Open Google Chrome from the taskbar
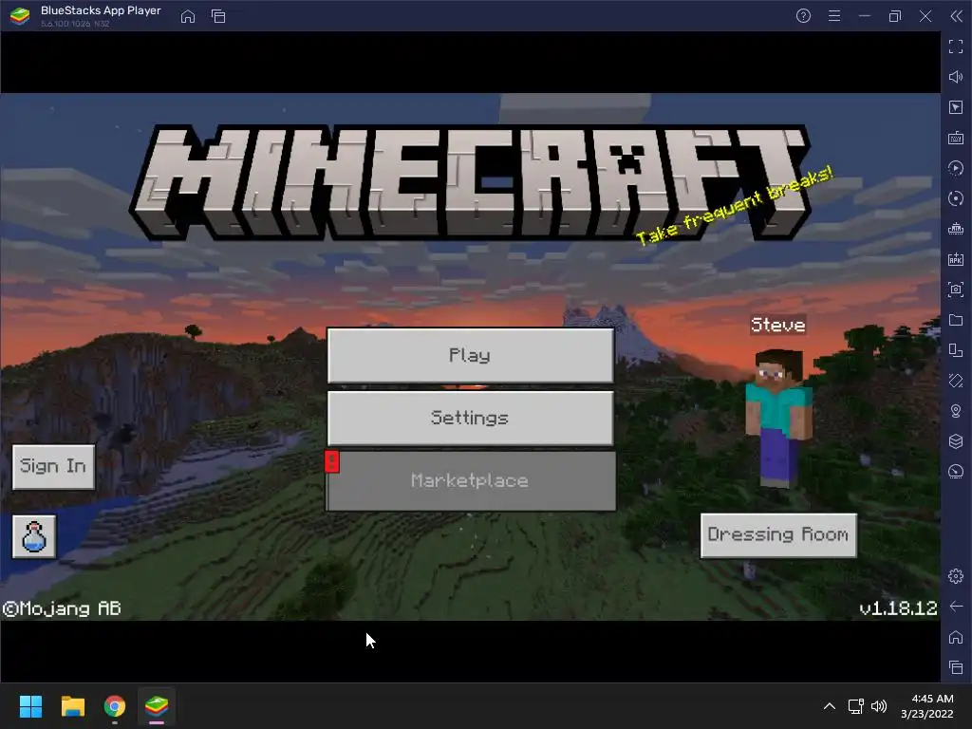The image size is (972, 729). pyautogui.click(x=115, y=706)
